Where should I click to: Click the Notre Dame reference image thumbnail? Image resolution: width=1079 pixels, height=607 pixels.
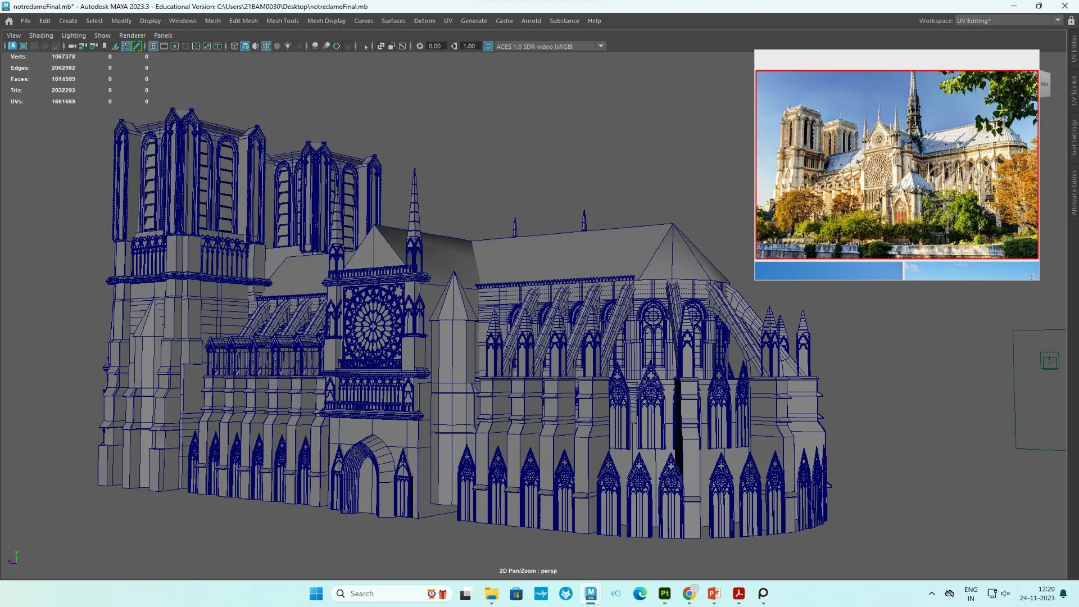[x=896, y=165]
